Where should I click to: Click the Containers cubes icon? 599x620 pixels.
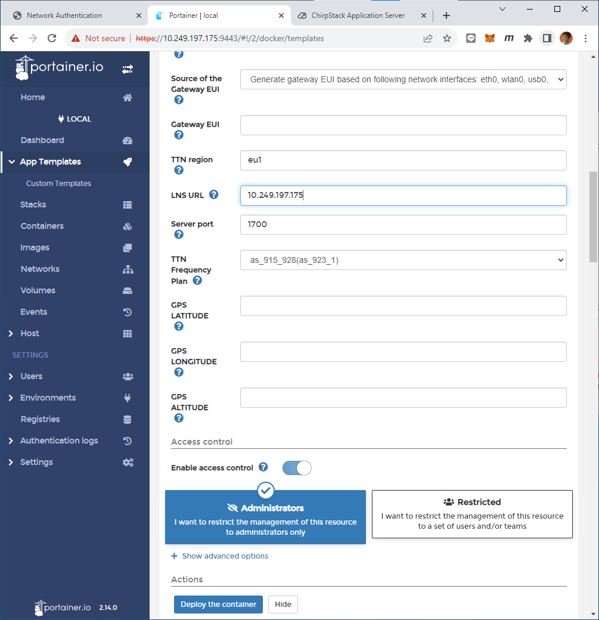pos(128,227)
